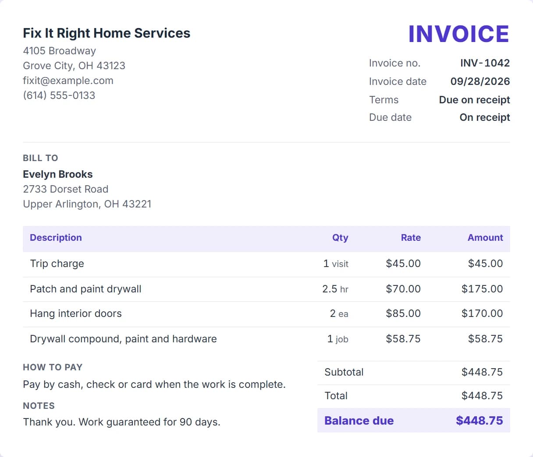Click the Fix It Right Home Services heading

click(107, 33)
